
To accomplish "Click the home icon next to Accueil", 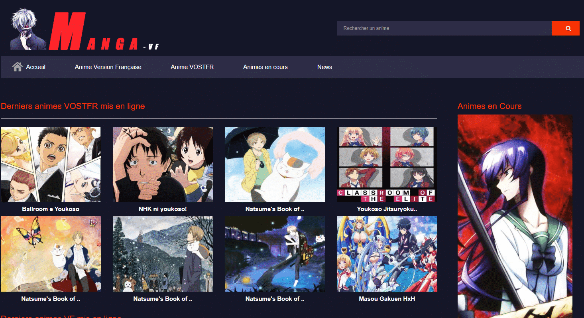I will 18,67.
